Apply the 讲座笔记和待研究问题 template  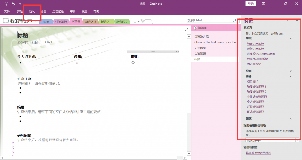[x=261, y=54]
